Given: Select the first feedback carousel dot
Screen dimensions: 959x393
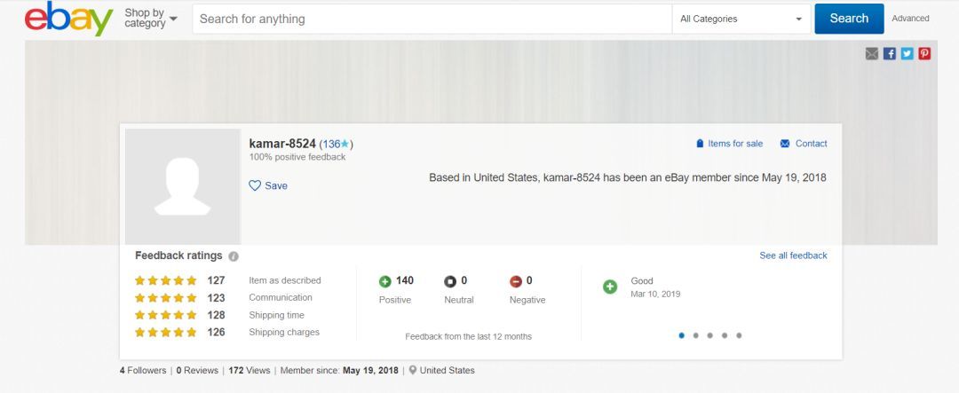Looking at the screenshot, I should pyautogui.click(x=681, y=335).
